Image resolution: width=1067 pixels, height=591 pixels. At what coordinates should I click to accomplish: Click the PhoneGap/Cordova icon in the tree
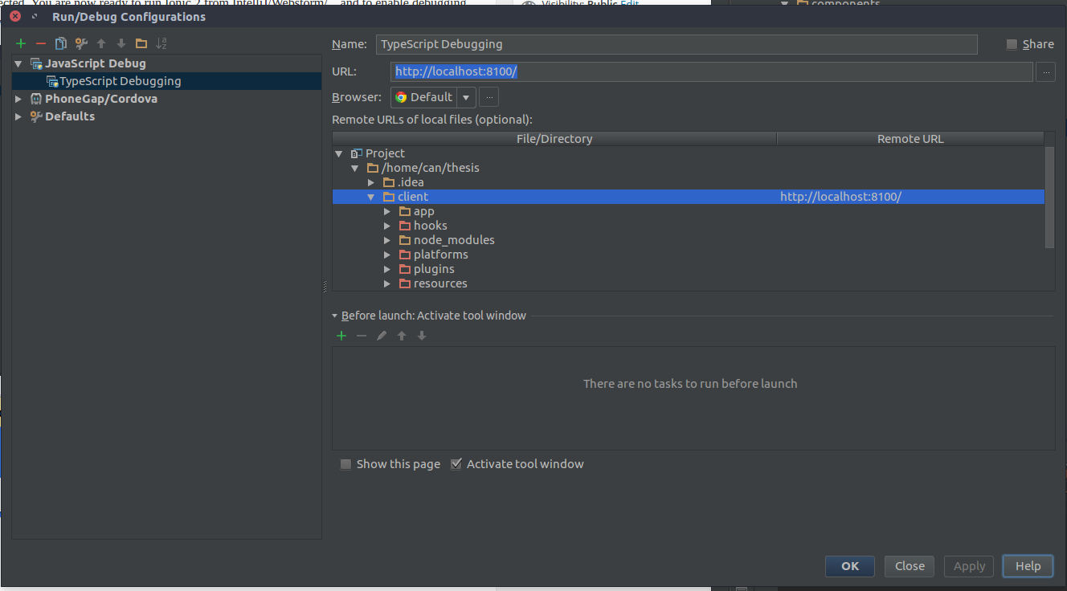pos(36,99)
